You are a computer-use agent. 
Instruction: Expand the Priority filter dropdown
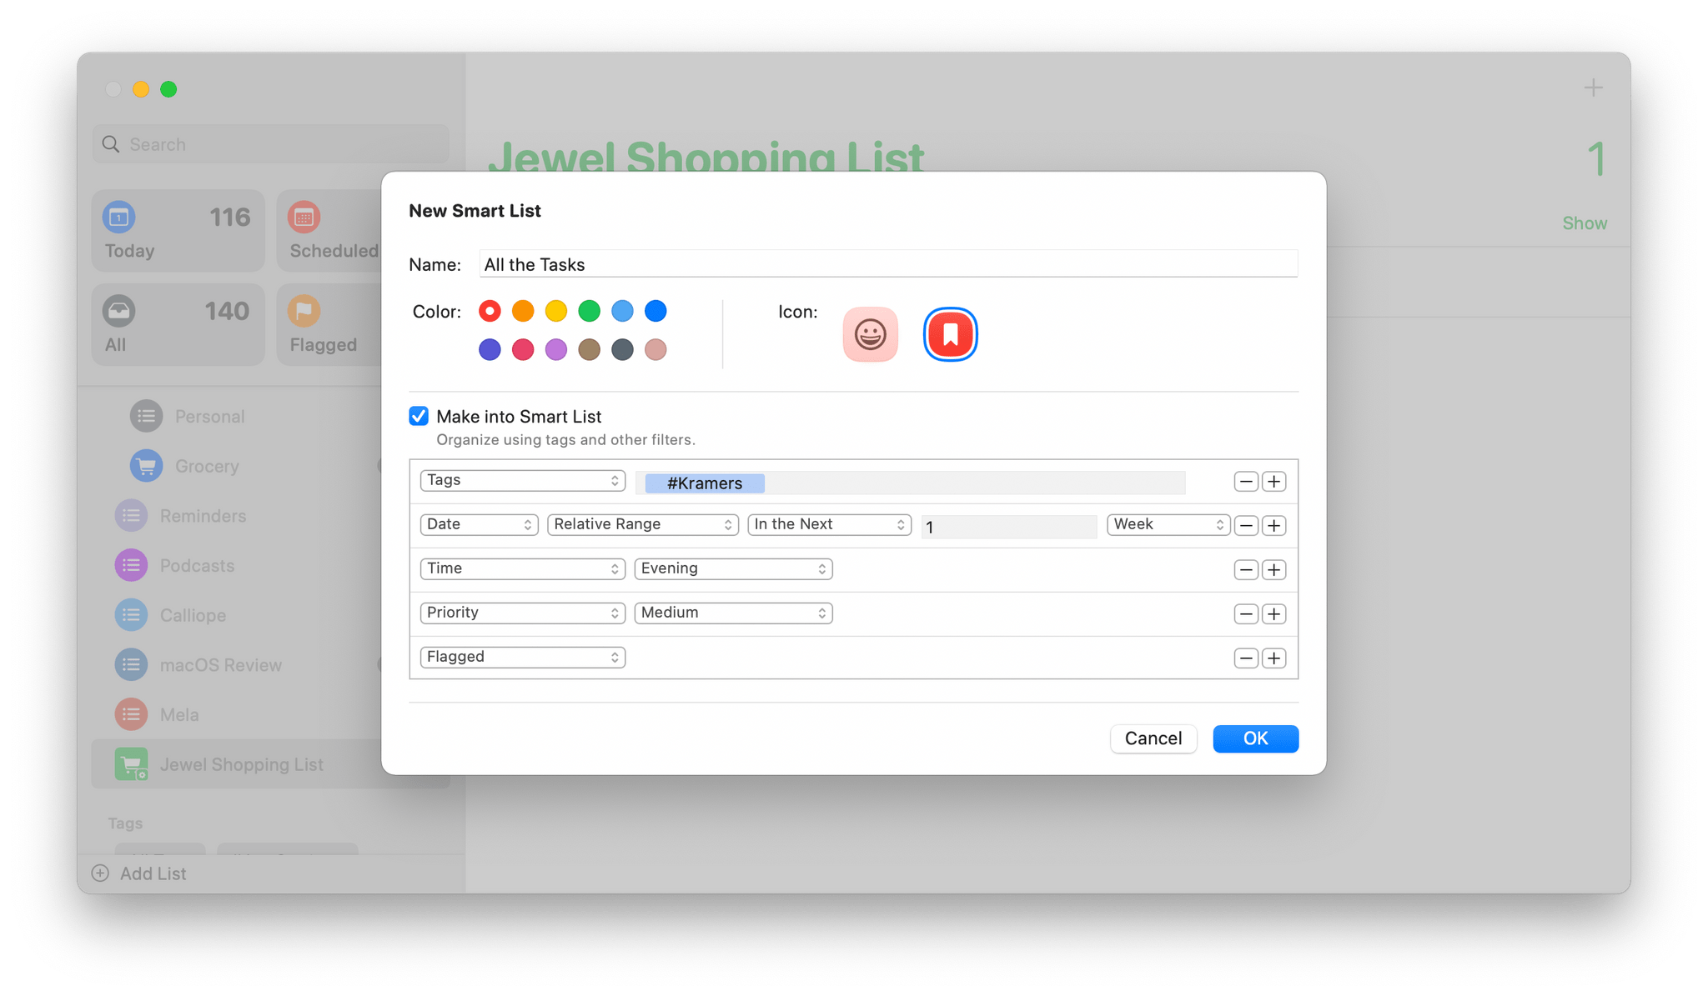click(732, 613)
